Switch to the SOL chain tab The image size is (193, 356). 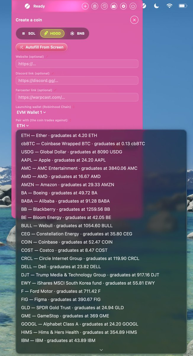coord(28,34)
